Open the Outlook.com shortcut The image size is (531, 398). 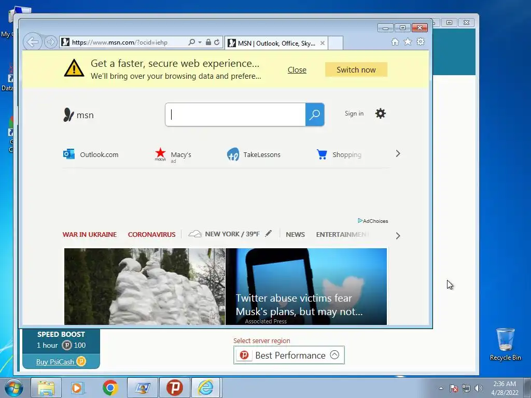[x=91, y=154]
